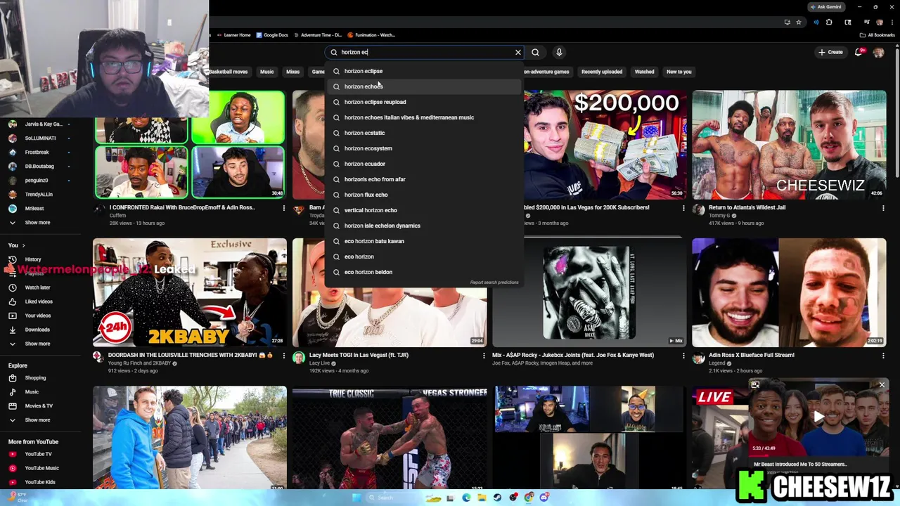This screenshot has width=900, height=506.
Task: Open Watch later in the sidebar
Action: [37, 287]
